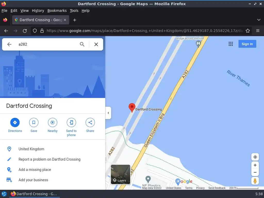Show your location with the target icon

click(x=255, y=157)
